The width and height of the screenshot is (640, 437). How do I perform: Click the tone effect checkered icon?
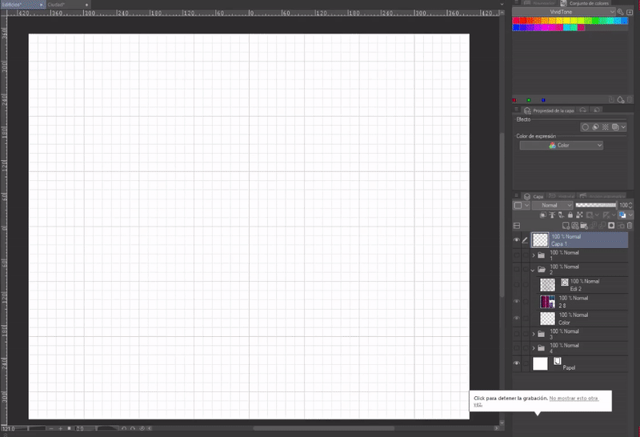tap(606, 127)
